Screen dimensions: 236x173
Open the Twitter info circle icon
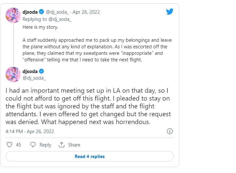[x=170, y=132]
